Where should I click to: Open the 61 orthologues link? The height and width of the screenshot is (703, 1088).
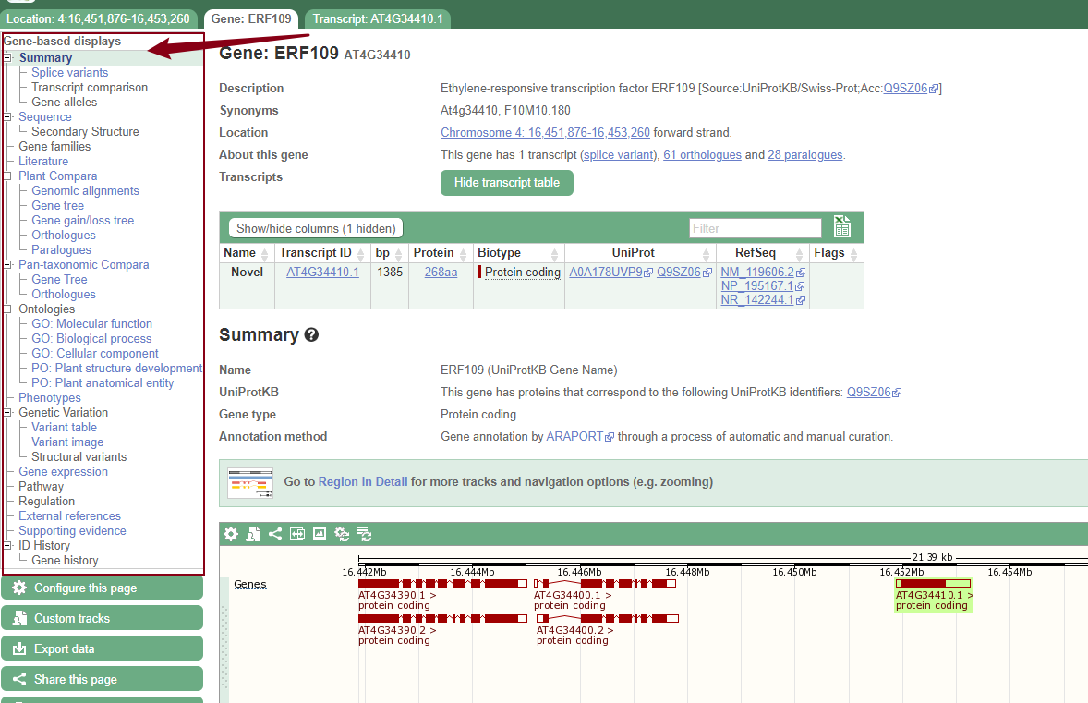(702, 155)
